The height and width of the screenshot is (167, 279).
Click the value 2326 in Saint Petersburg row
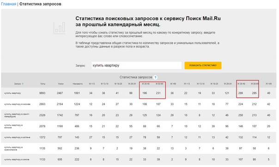42,115
